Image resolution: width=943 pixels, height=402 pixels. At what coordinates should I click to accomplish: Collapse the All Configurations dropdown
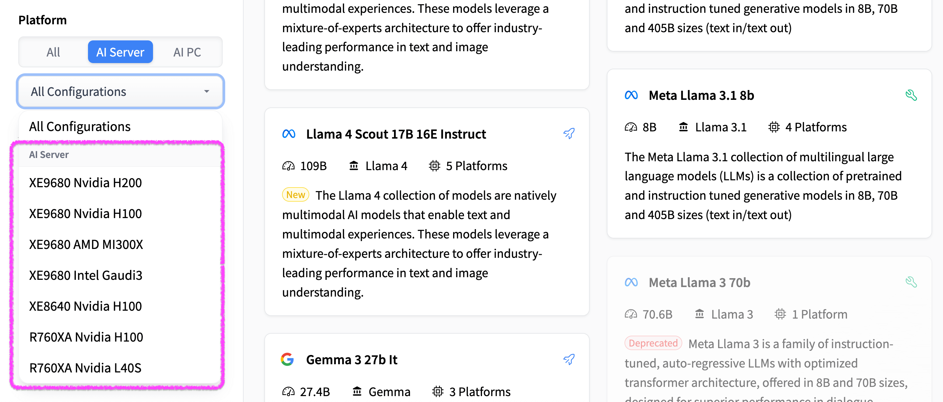[x=121, y=92]
